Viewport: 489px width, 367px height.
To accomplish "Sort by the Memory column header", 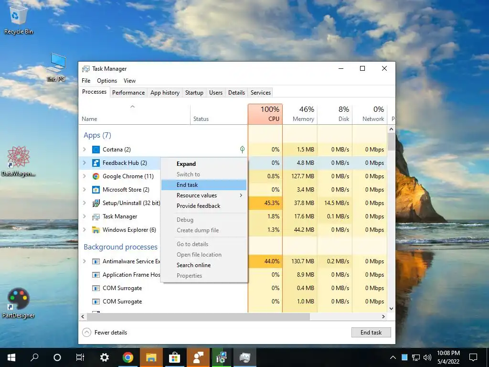I will coord(300,115).
